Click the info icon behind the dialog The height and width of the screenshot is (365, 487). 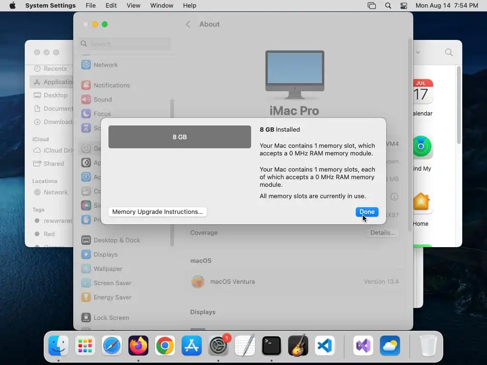(x=394, y=197)
